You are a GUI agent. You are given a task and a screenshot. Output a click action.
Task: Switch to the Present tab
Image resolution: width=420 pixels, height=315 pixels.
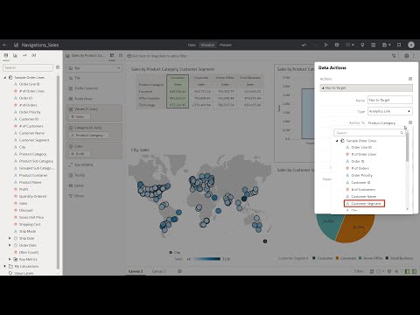point(226,45)
